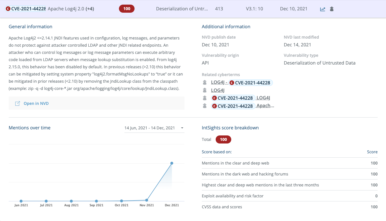This screenshot has width=386, height=221.
Task: Select the '14 Jun, 2021 - 14 Dec, 2021' range field
Action: pyautogui.click(x=150, y=128)
